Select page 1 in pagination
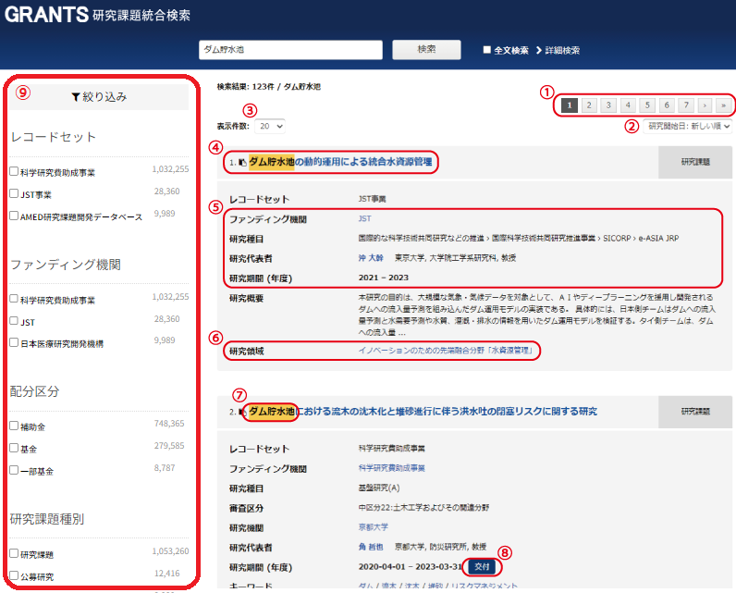Viewport: 736px width, 593px height. click(570, 105)
